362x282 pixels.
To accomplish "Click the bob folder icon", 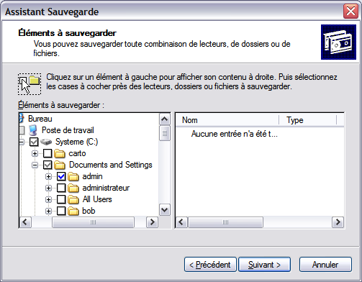I will (x=73, y=211).
